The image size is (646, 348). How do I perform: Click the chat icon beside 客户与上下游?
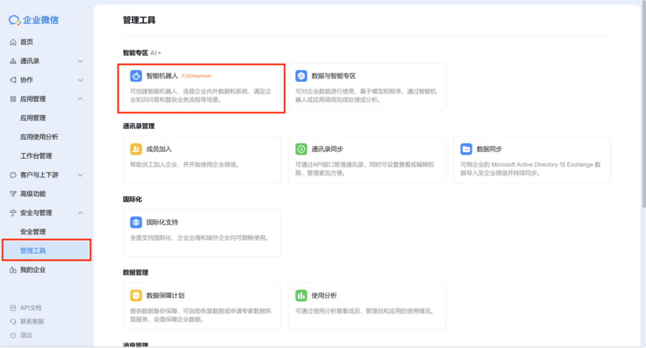pos(13,175)
